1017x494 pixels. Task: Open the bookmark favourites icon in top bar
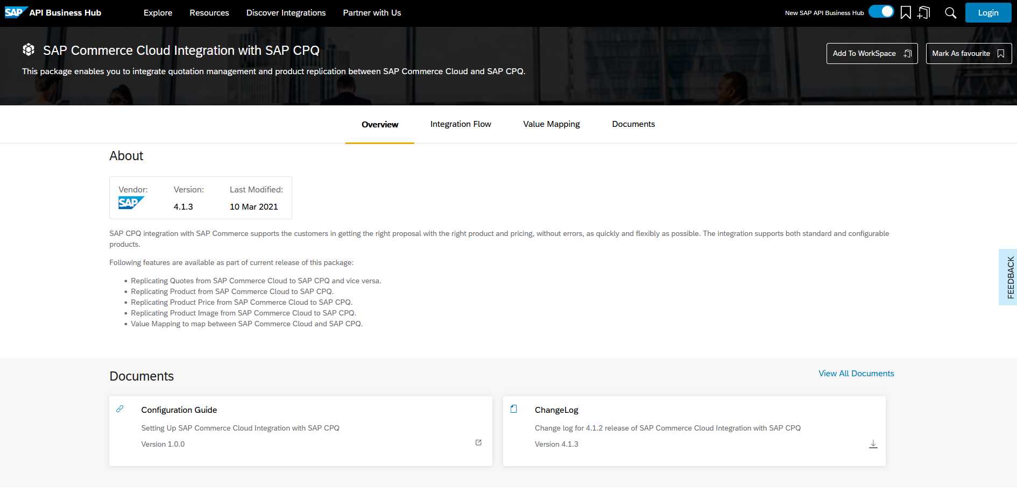(906, 12)
